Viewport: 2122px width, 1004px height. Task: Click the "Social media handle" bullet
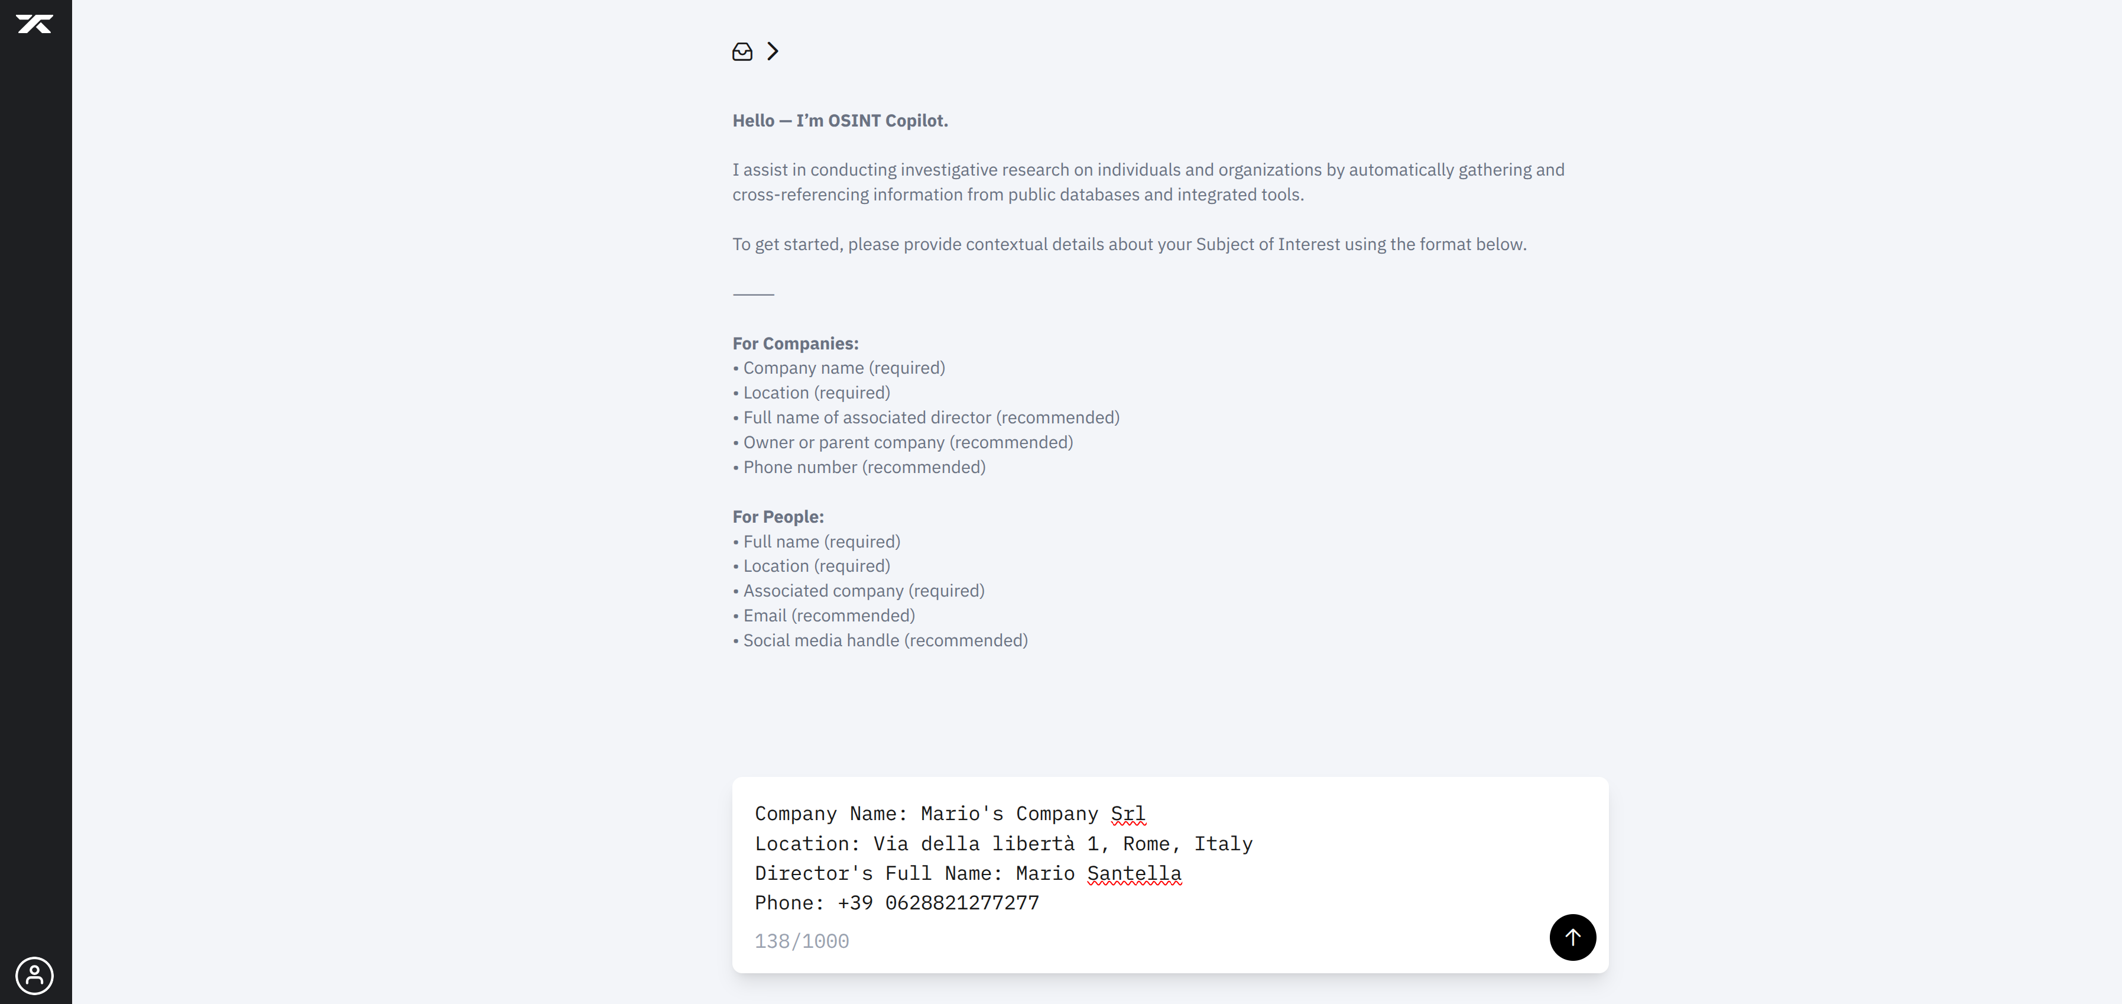885,640
